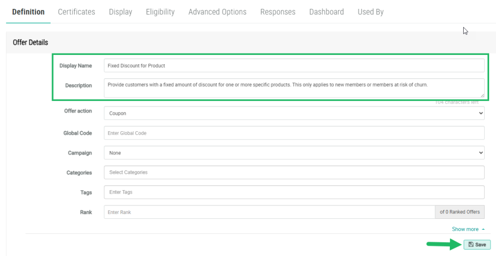Switch to the Certificates tab

coord(76,12)
